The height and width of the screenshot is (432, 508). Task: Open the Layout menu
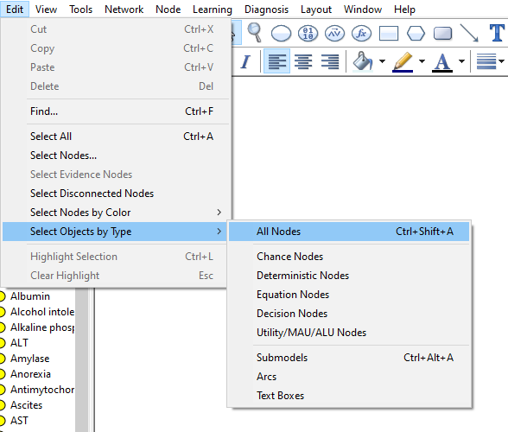(x=316, y=10)
